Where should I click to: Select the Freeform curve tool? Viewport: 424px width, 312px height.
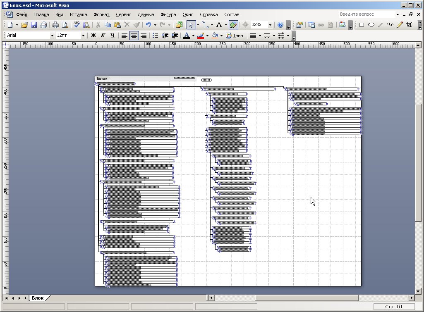390,25
